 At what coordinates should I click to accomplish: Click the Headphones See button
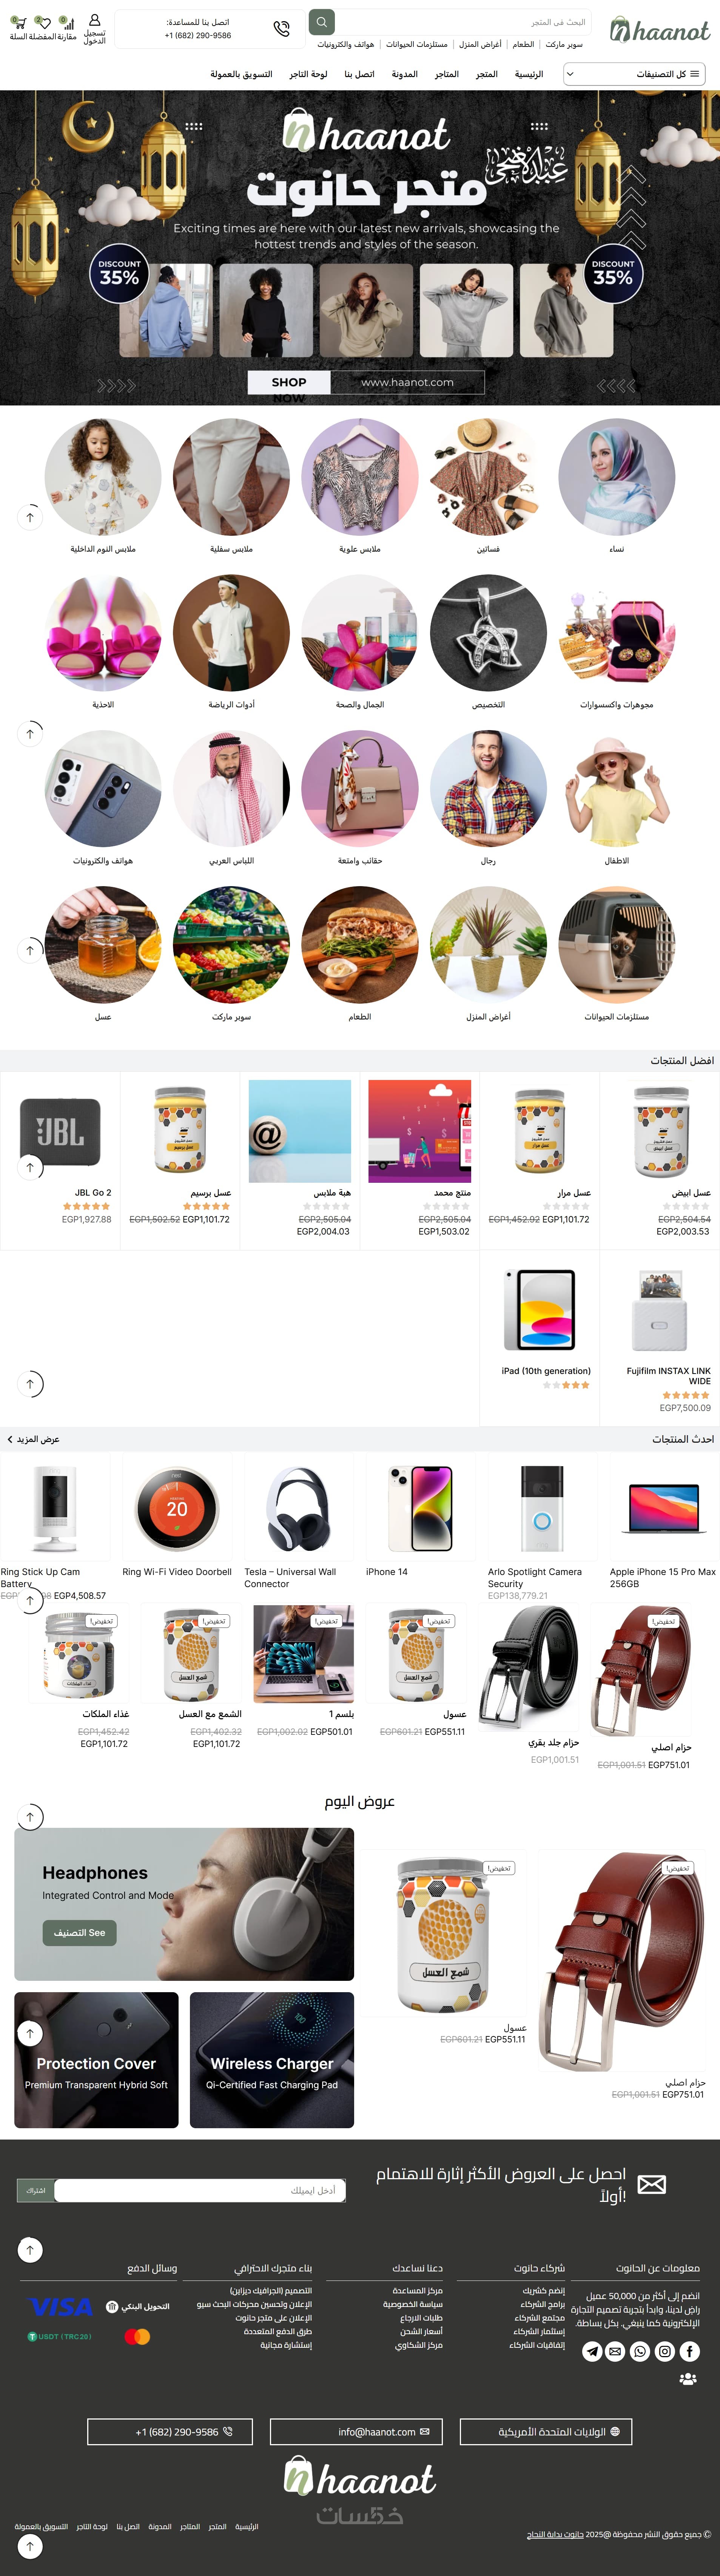point(79,1933)
